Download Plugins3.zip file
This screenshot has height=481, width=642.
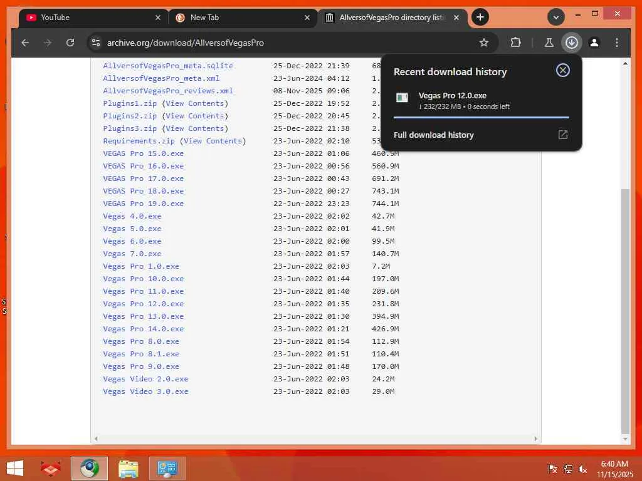pyautogui.click(x=130, y=128)
